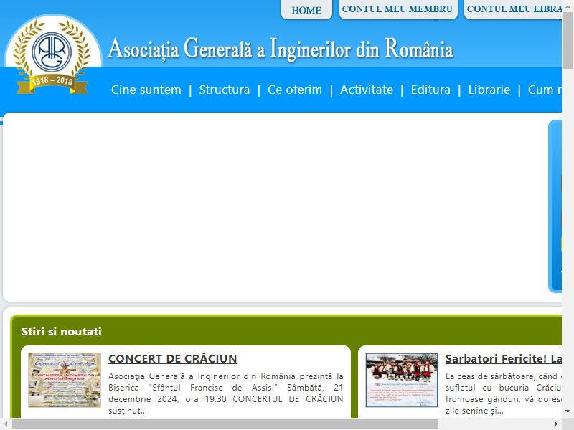Click the AGIR 1918-2018 laurel logo
574x430 pixels.
[x=52, y=56]
